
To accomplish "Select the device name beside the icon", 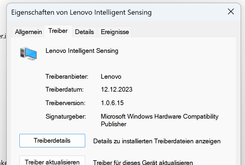I will (x=82, y=51).
